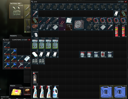Open the POCKETS section label

point(13,36)
